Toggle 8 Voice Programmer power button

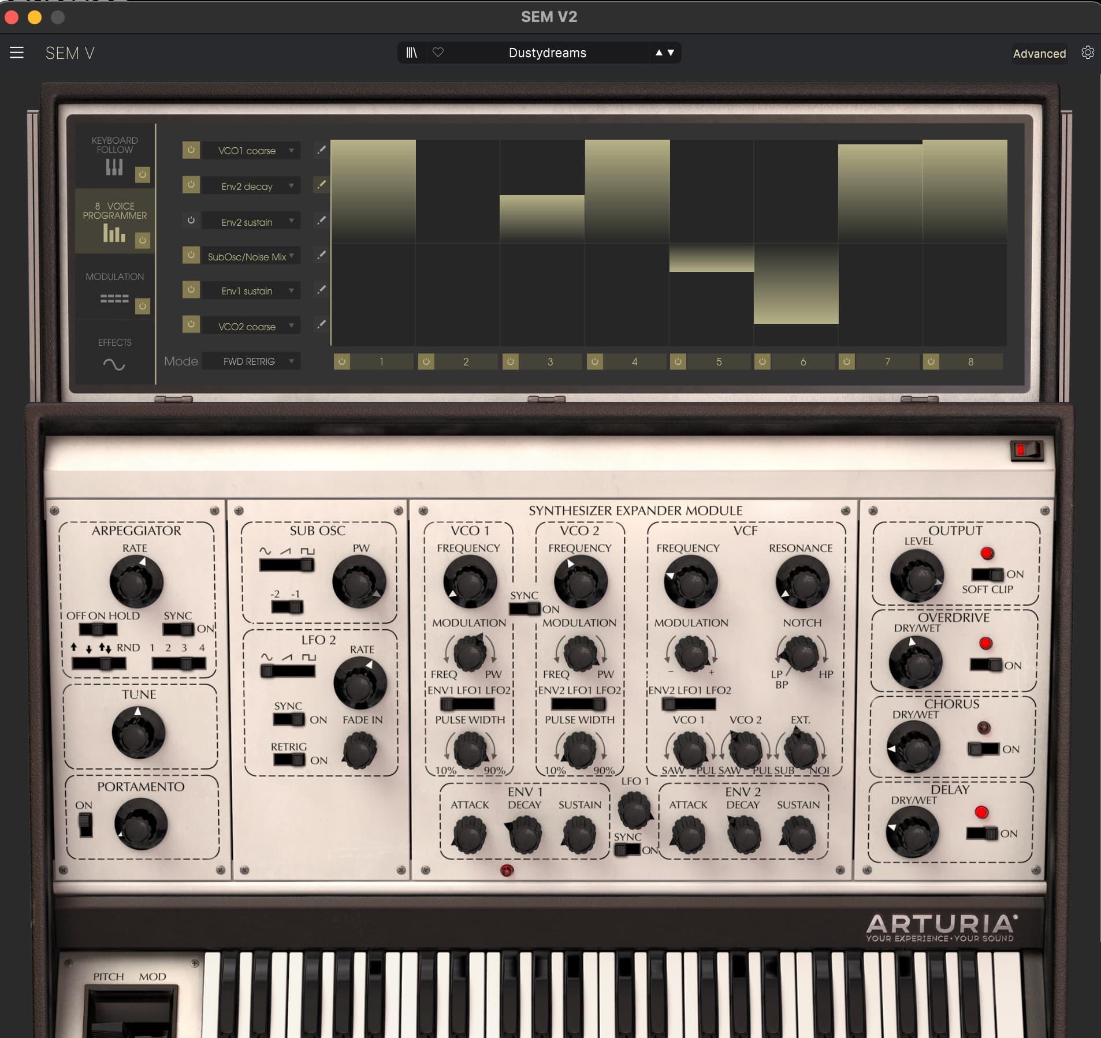click(142, 240)
